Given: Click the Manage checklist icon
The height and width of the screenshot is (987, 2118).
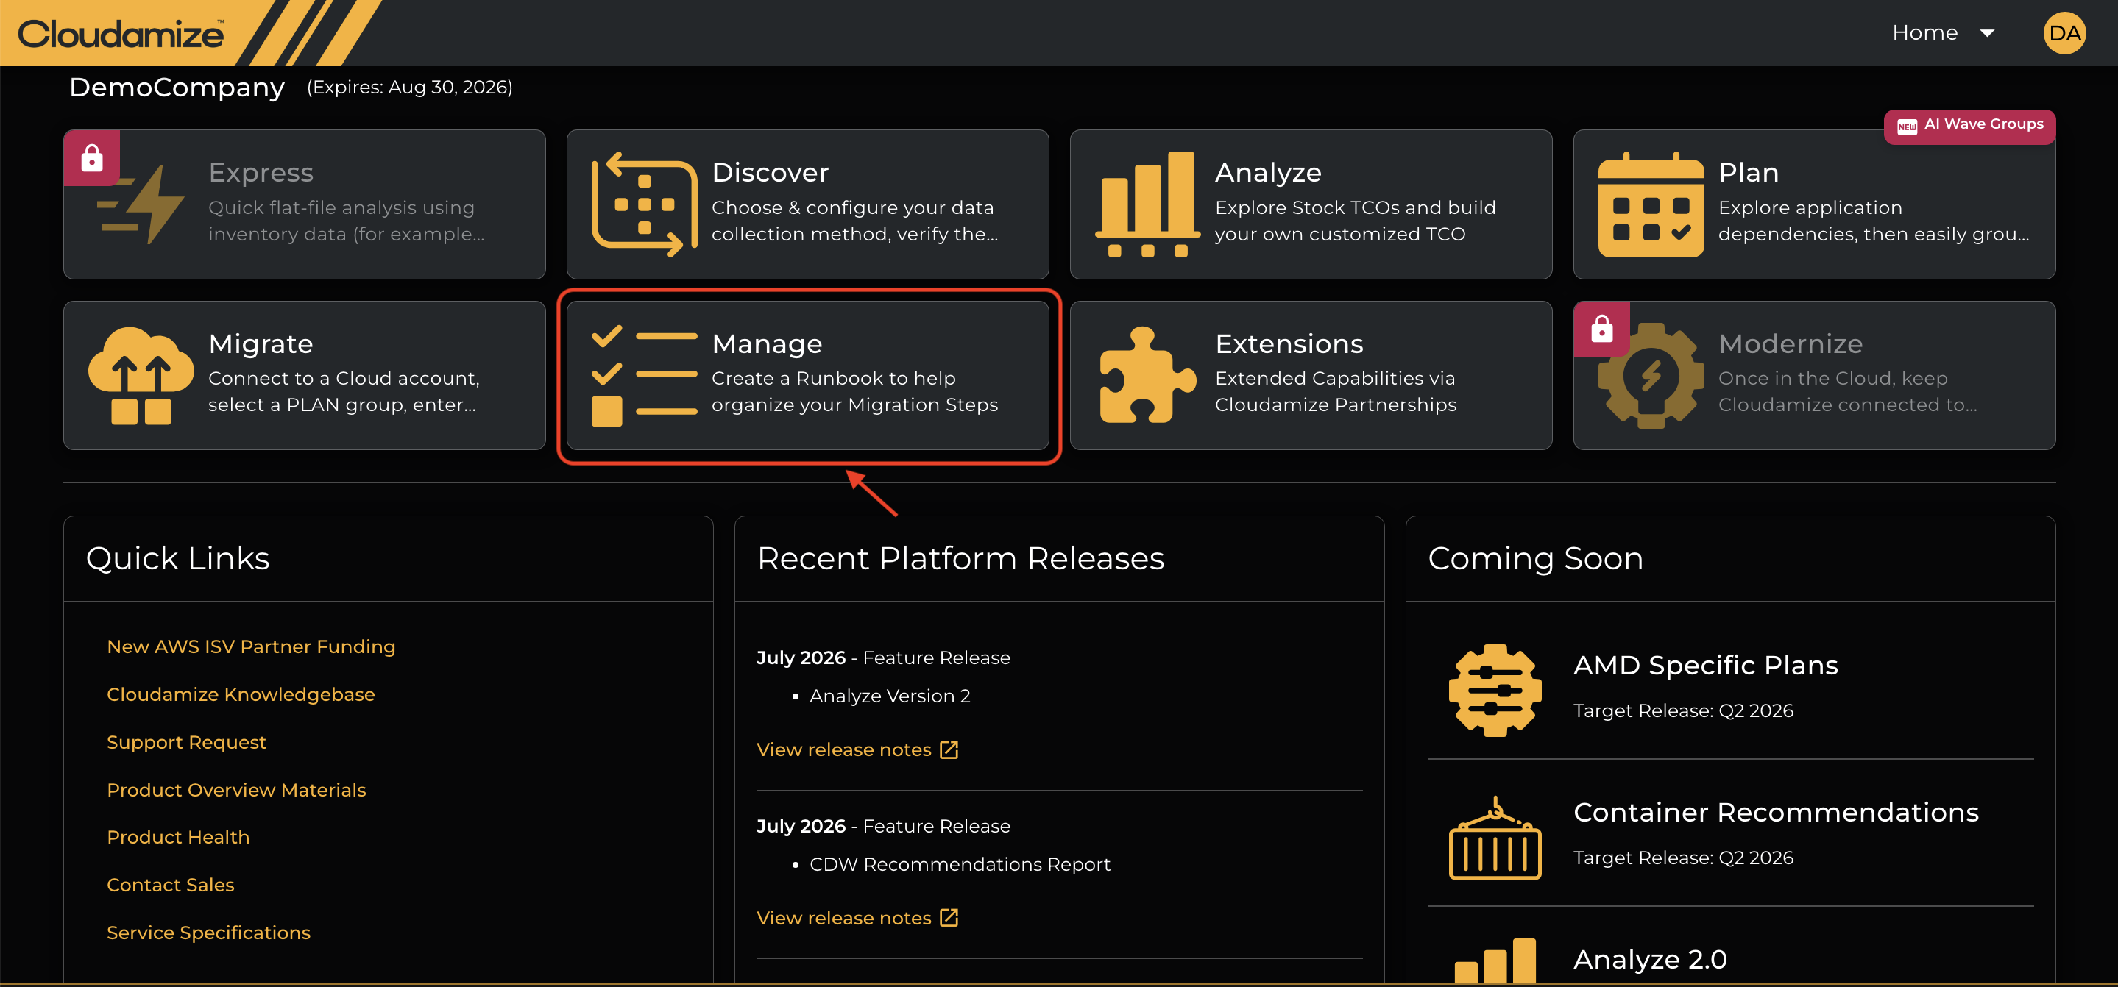Looking at the screenshot, I should click(644, 376).
